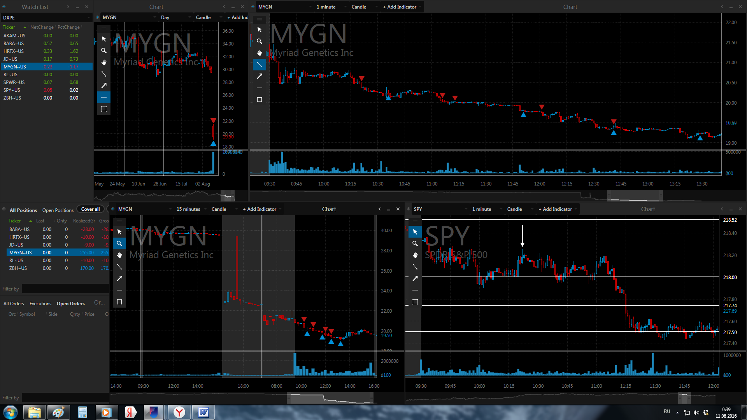Select trend line tool in daily MYGN chart
The height and width of the screenshot is (420, 747).
104,74
